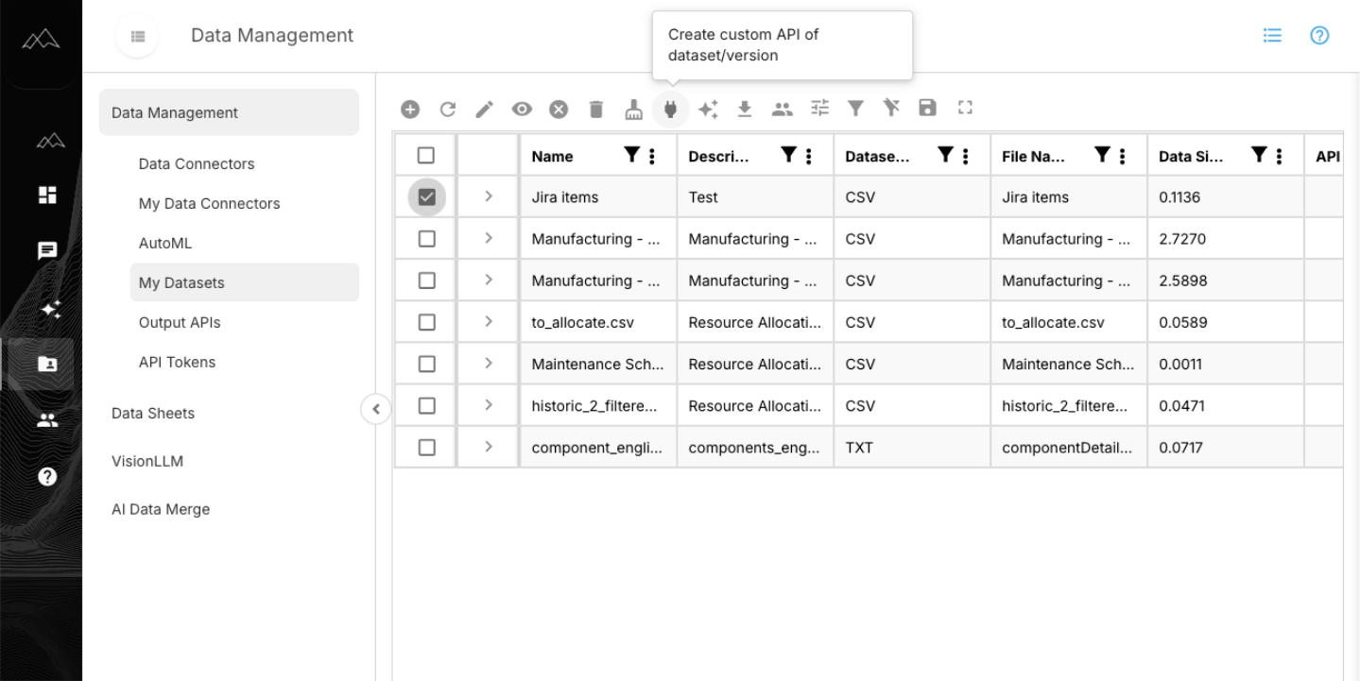Refresh the datasets list

(x=447, y=108)
